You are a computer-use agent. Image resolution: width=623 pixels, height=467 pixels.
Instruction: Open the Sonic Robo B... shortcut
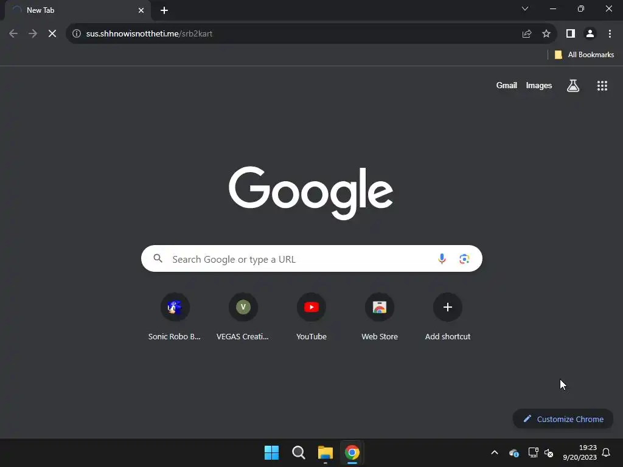click(175, 316)
